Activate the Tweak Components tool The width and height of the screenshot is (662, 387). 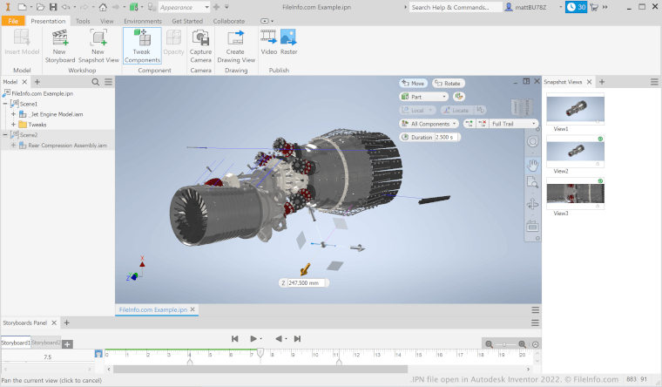(x=141, y=39)
